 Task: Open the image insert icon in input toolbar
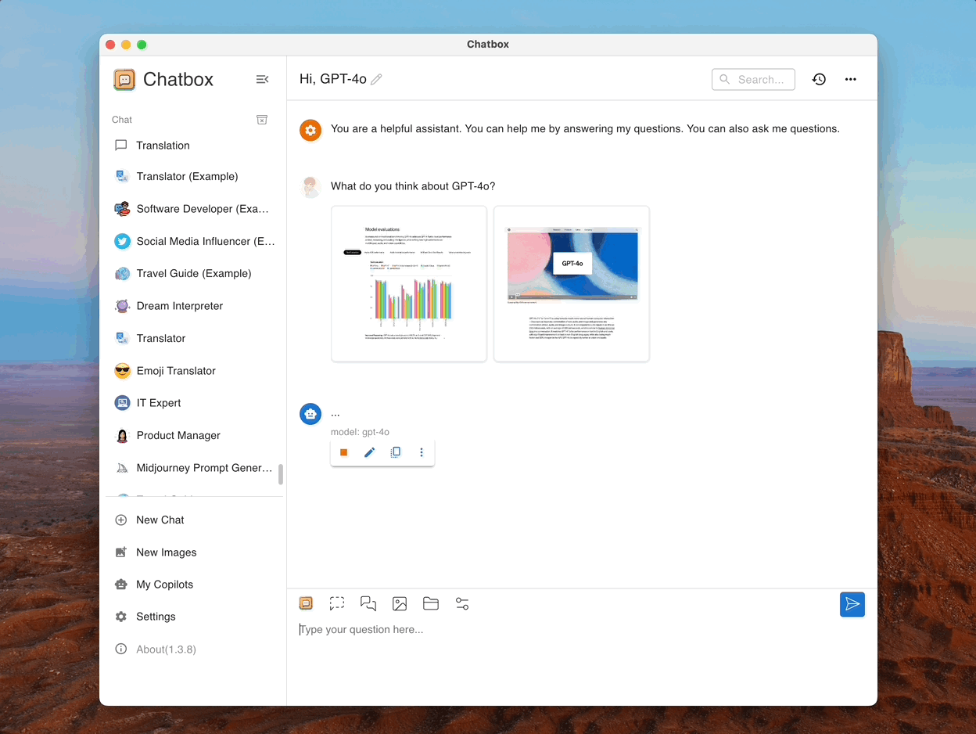click(x=400, y=603)
